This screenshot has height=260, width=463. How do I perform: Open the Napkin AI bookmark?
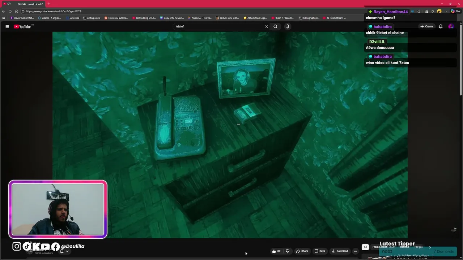tap(200, 18)
